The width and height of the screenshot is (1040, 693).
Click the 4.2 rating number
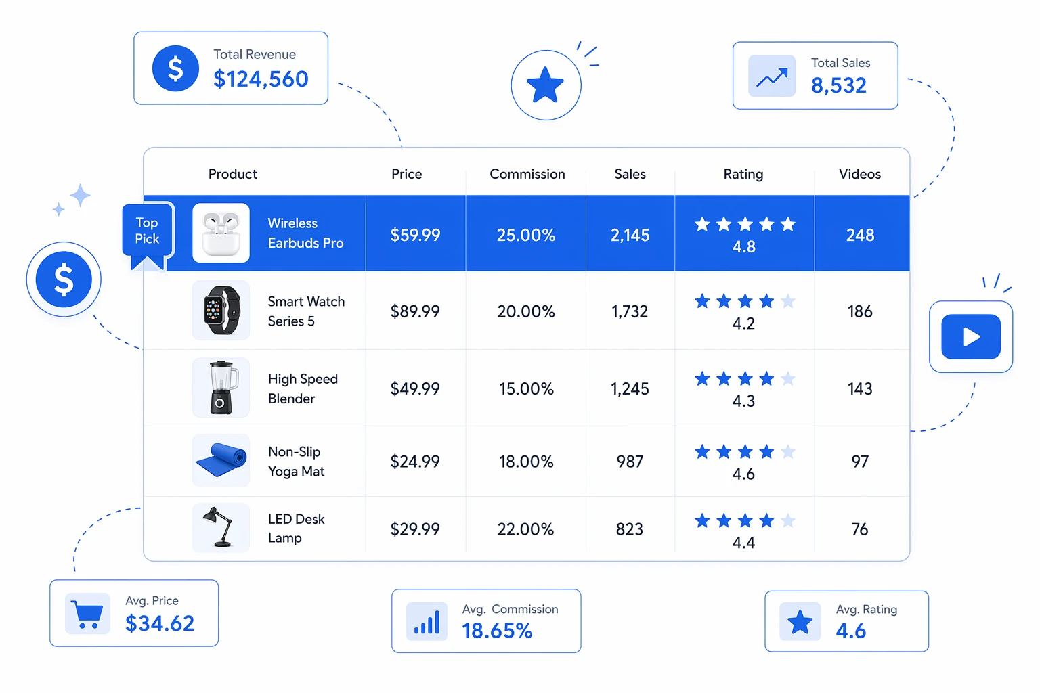tap(743, 323)
